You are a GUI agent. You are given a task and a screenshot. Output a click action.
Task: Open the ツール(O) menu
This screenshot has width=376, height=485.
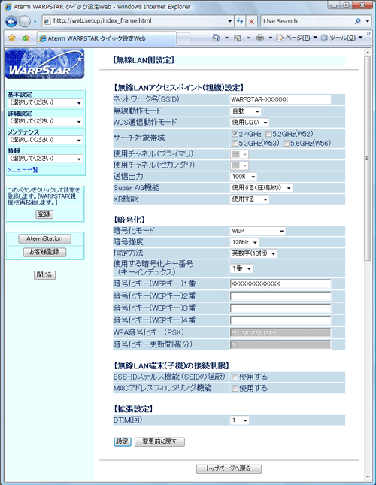(x=341, y=38)
